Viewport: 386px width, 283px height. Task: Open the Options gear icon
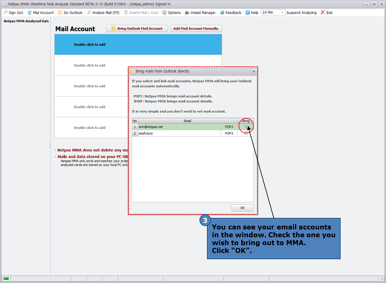point(164,13)
